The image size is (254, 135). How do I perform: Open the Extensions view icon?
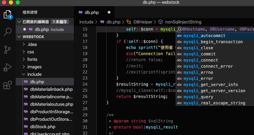coord(8,85)
